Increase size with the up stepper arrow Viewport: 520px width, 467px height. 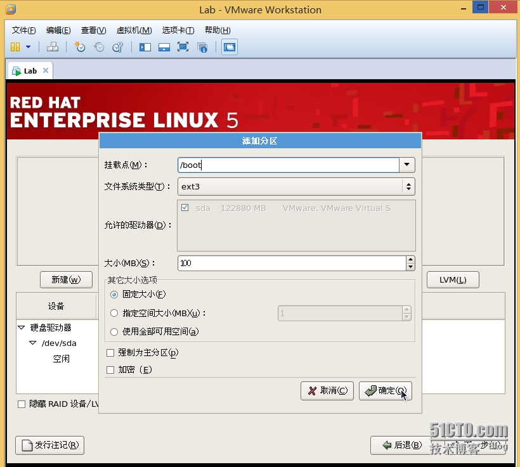pos(410,260)
